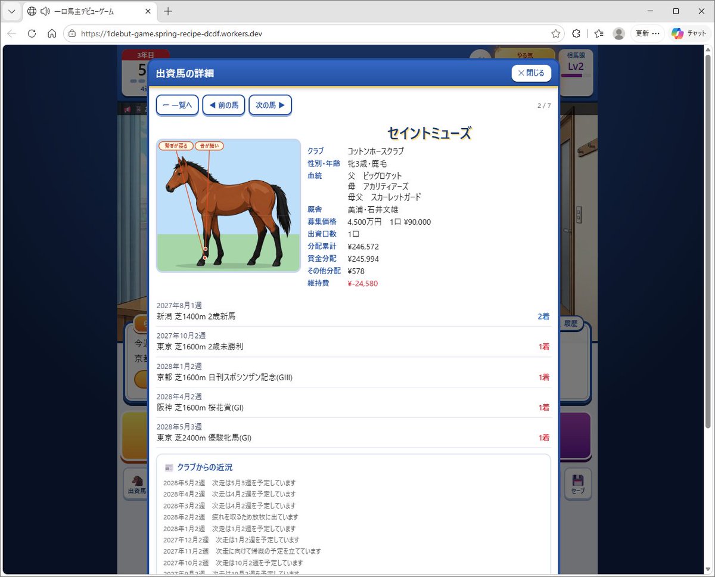
Task: Go to browser home page icon
Action: pos(52,33)
